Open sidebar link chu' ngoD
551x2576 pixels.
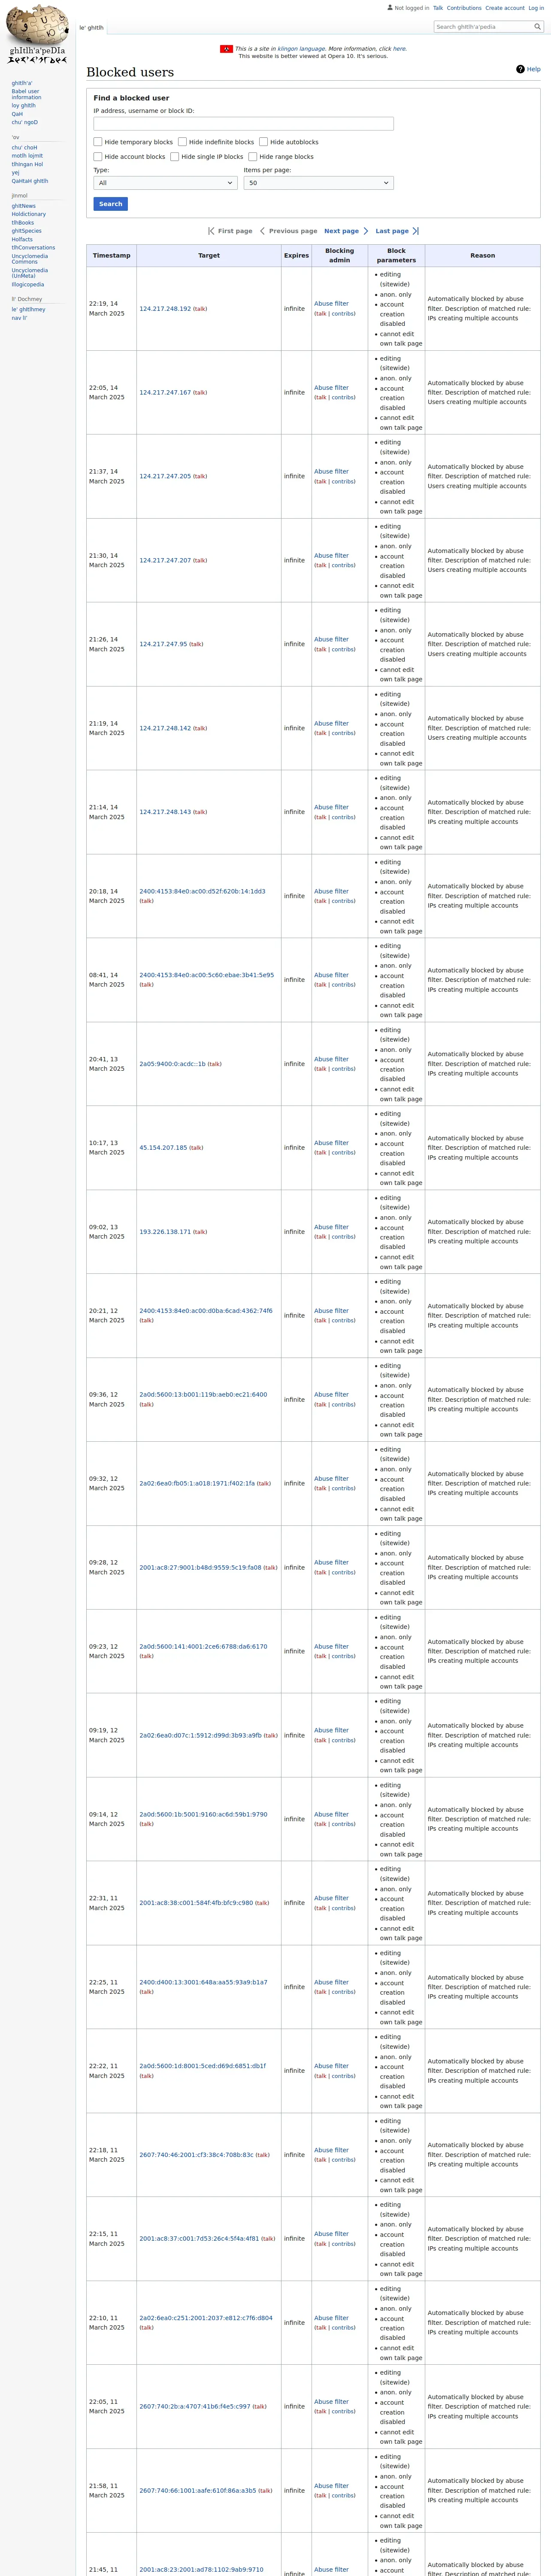tap(25, 122)
